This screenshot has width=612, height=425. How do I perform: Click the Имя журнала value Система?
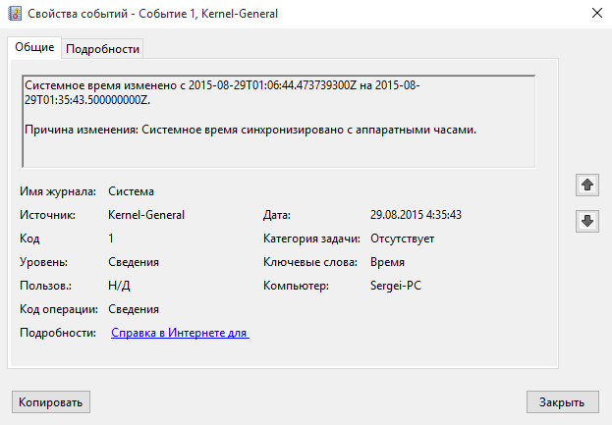[132, 191]
